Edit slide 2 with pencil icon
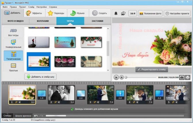The width and height of the screenshot is (193, 123). click(x=56, y=102)
